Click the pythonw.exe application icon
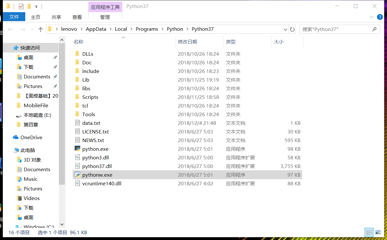Image resolution: width=387 pixels, height=240 pixels. 77,175
